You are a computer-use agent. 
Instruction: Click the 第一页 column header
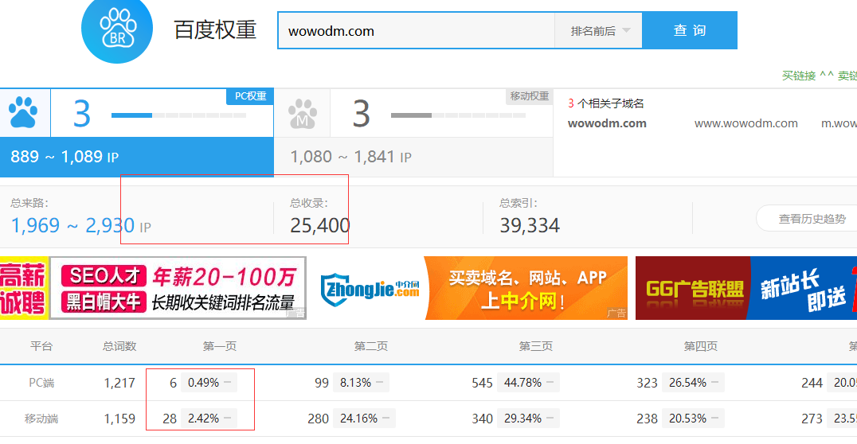[x=219, y=346]
